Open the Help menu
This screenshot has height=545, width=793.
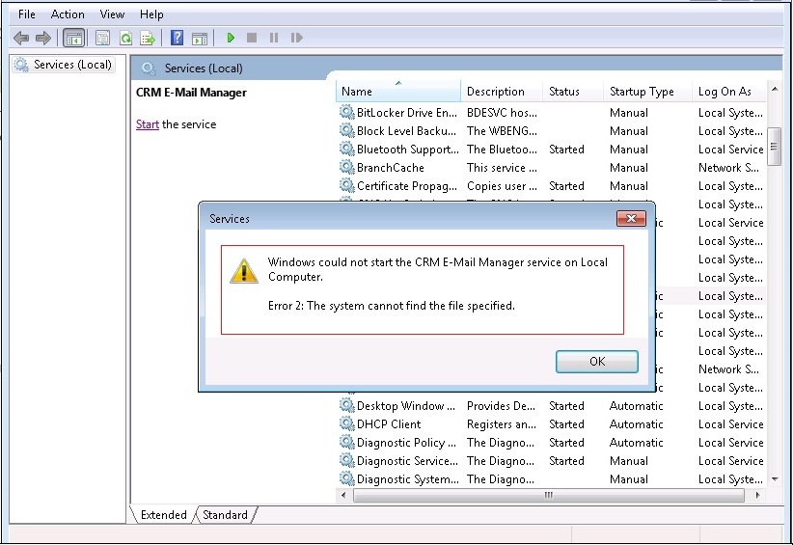pos(151,14)
